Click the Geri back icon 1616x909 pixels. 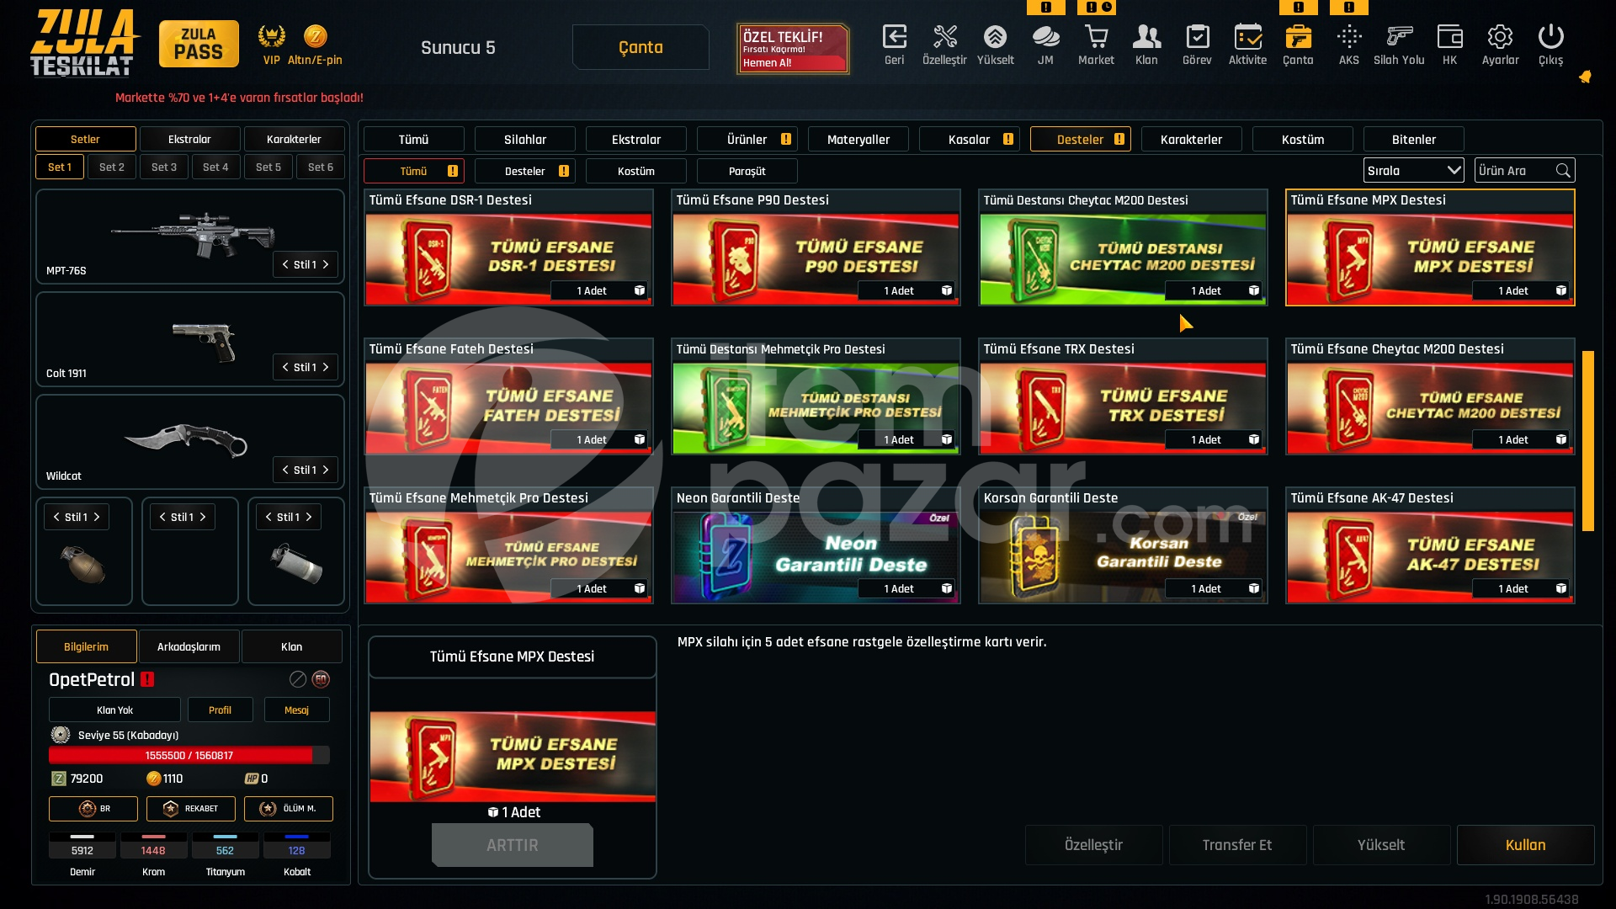[894, 37]
